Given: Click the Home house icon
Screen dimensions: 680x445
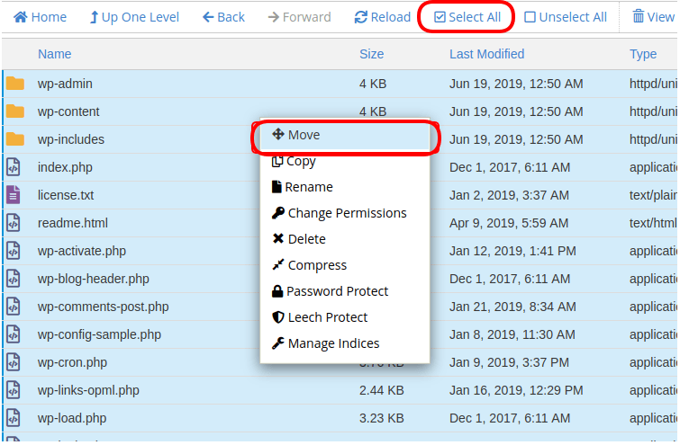Looking at the screenshot, I should [21, 17].
